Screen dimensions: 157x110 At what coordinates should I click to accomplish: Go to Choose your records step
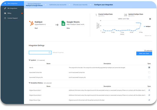coord(80,5)
